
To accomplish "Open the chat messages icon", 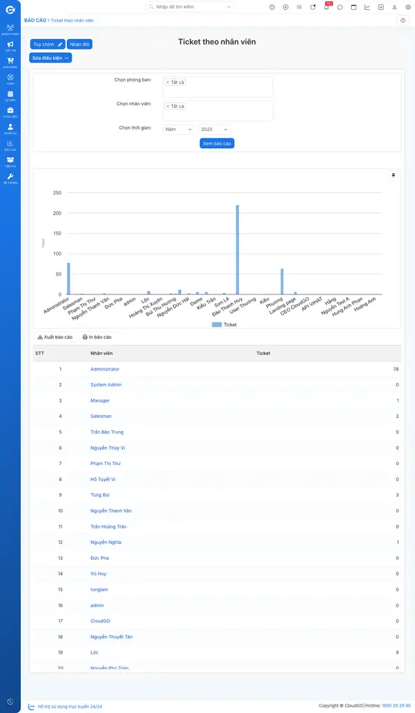I will [x=340, y=7].
